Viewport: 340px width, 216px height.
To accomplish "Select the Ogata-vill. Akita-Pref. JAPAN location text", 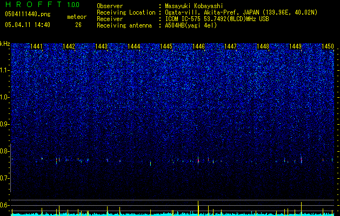I will [241, 13].
